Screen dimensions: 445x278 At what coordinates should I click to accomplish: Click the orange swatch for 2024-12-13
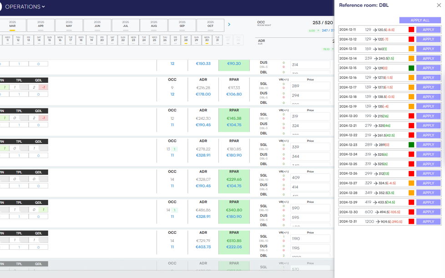coord(411,49)
